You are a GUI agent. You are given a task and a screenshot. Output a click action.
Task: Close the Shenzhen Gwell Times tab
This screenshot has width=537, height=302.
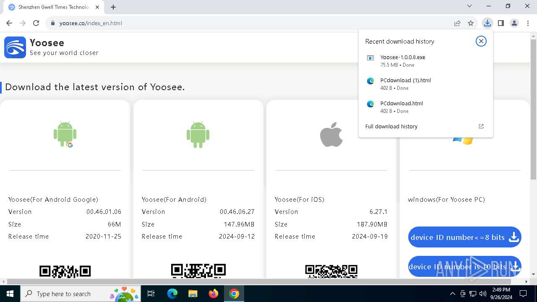click(x=98, y=7)
